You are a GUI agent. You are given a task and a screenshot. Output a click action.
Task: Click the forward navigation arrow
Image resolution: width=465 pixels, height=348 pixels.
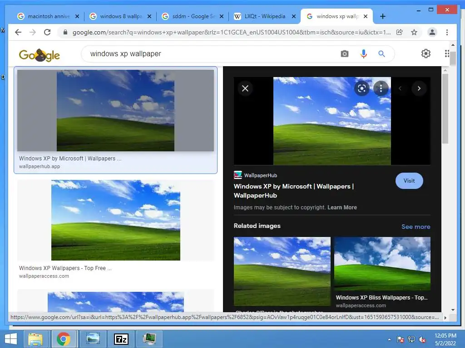point(33,32)
